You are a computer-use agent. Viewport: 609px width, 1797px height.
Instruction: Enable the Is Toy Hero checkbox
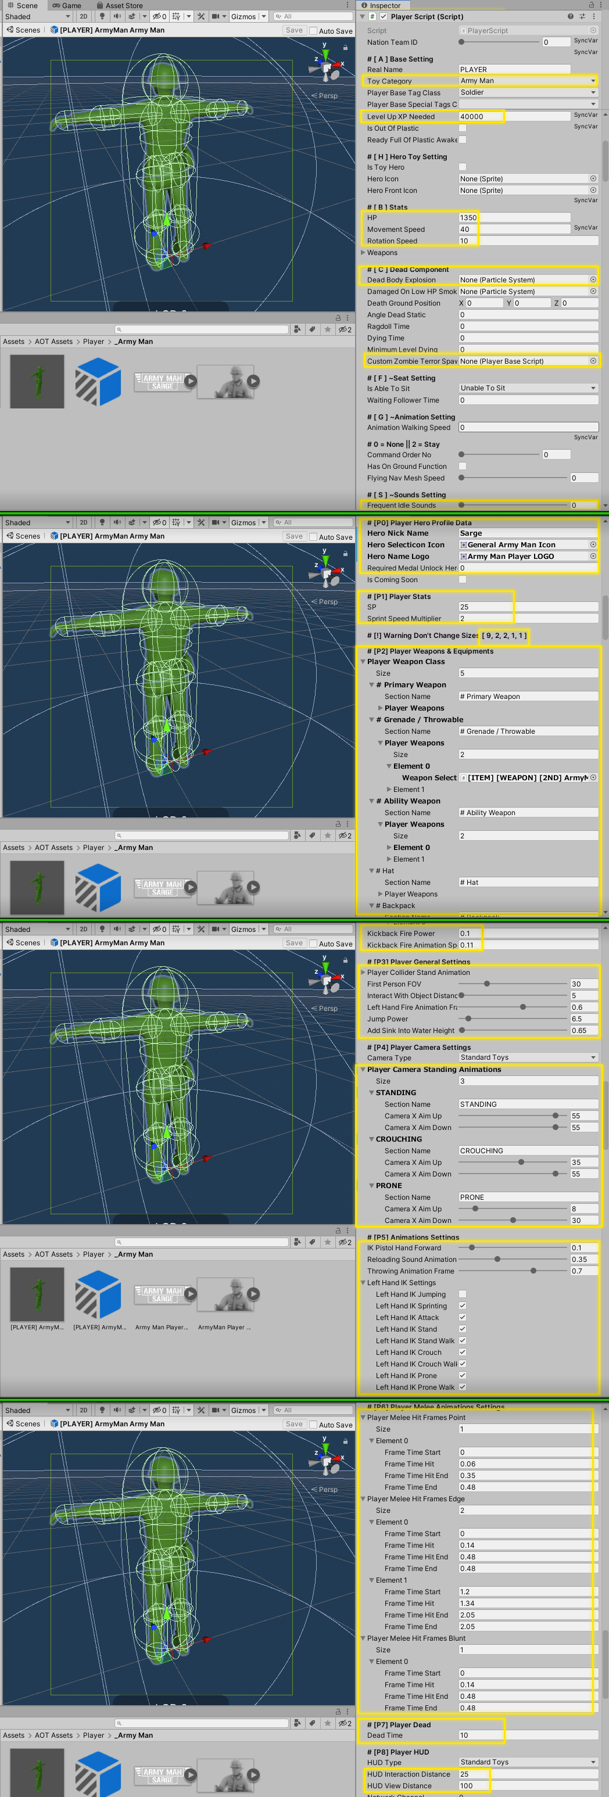click(x=463, y=167)
